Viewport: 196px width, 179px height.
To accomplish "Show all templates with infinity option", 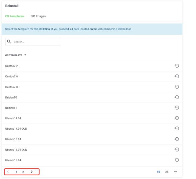I will click(x=175, y=172).
